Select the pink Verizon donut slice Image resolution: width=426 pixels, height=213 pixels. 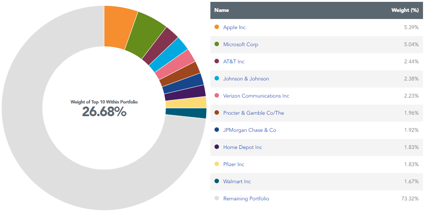tap(176, 64)
